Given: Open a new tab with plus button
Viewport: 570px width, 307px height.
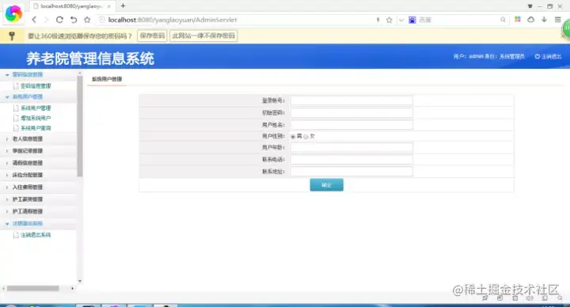Looking at the screenshot, I should (x=123, y=6).
